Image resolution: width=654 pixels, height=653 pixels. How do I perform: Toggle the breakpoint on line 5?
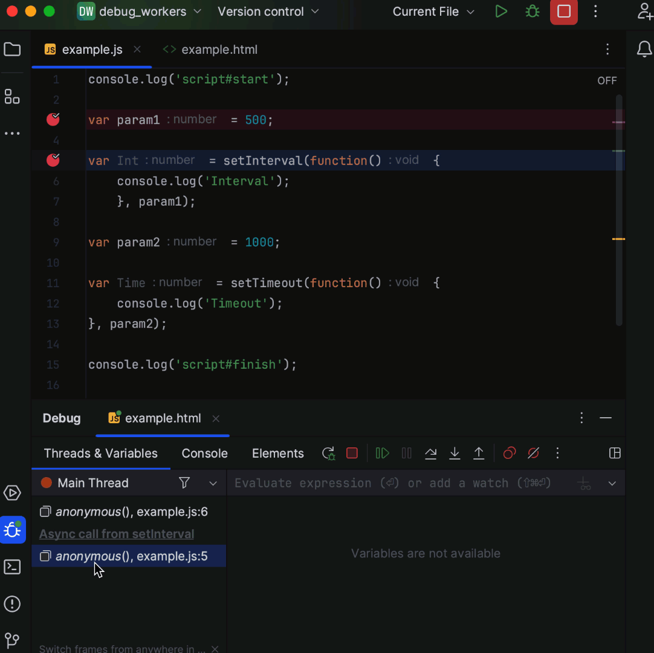point(53,160)
